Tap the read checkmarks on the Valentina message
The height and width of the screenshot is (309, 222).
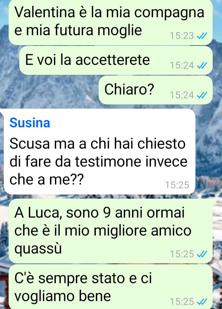(202, 36)
